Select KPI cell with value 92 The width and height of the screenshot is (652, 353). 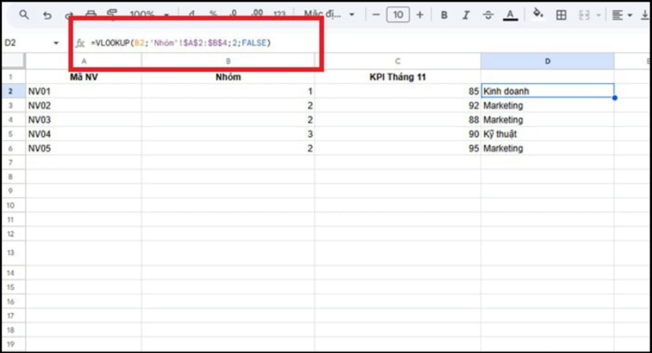click(x=398, y=106)
